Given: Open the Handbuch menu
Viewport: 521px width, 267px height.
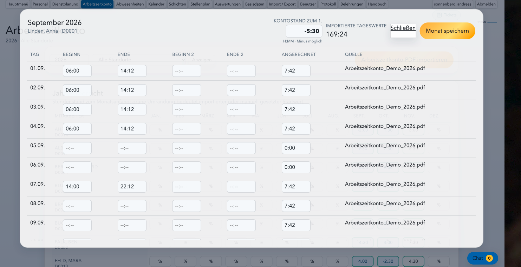Looking at the screenshot, I should click(377, 4).
